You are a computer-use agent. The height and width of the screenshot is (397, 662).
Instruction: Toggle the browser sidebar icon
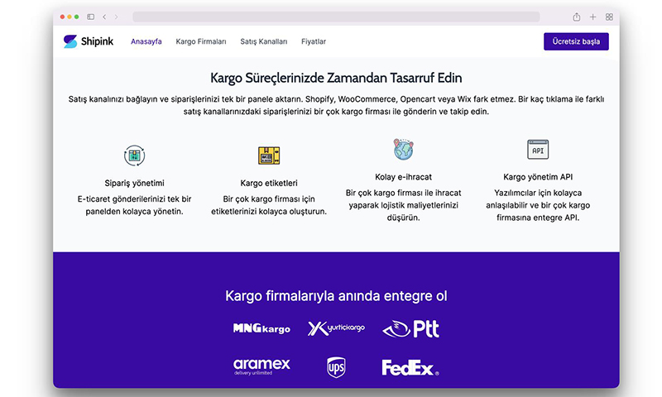coord(91,17)
